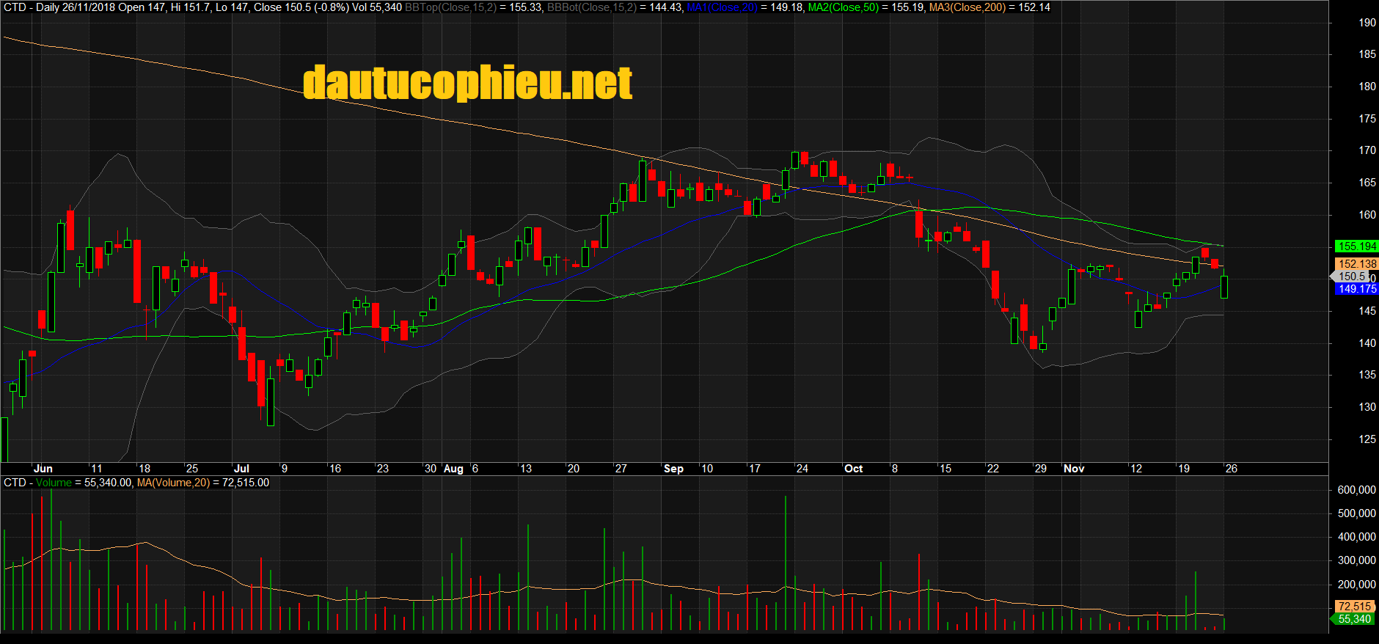
Task: Click the 170 price axis value
Action: pyautogui.click(x=1367, y=150)
